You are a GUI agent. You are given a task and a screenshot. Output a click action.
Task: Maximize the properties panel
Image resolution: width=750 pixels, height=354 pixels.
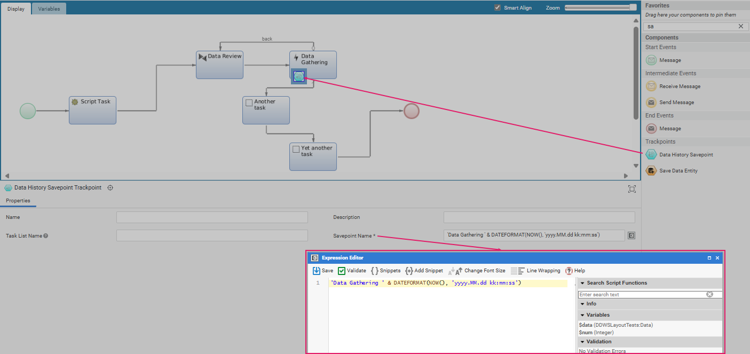[x=632, y=189]
